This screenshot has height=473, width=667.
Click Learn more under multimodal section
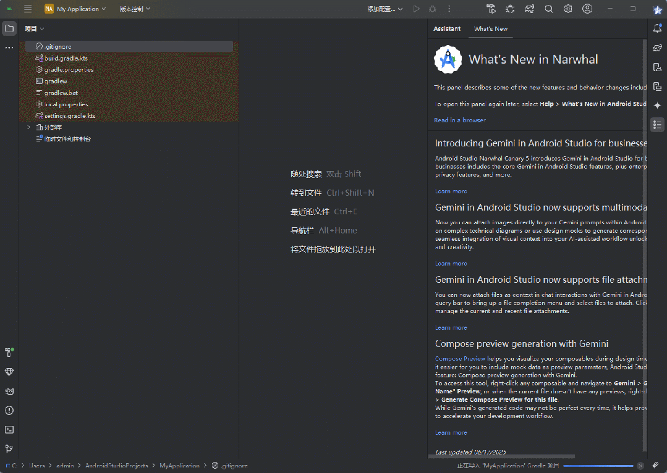coord(451,264)
